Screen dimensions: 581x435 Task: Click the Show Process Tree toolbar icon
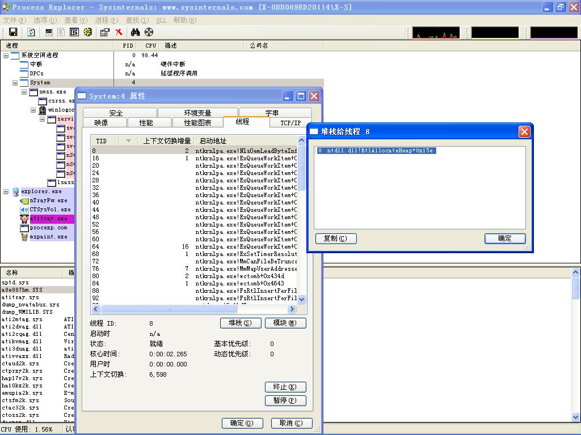[x=61, y=32]
